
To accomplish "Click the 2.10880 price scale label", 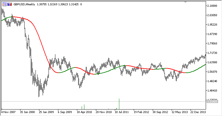I will coord(212,6).
